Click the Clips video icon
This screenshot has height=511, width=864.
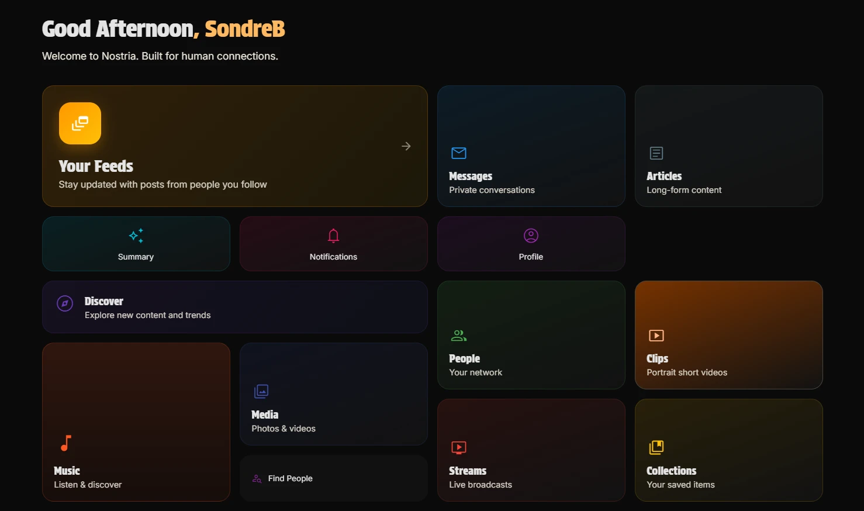click(656, 335)
